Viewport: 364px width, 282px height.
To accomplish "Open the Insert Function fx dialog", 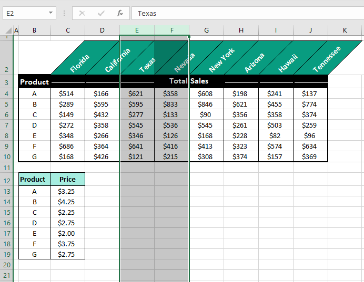I will (x=120, y=13).
